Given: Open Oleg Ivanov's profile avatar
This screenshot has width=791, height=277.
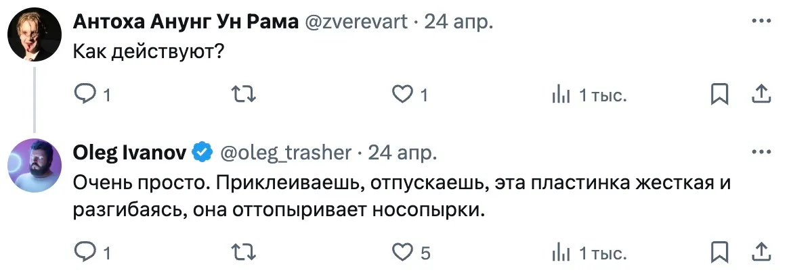Looking at the screenshot, I should click(35, 165).
